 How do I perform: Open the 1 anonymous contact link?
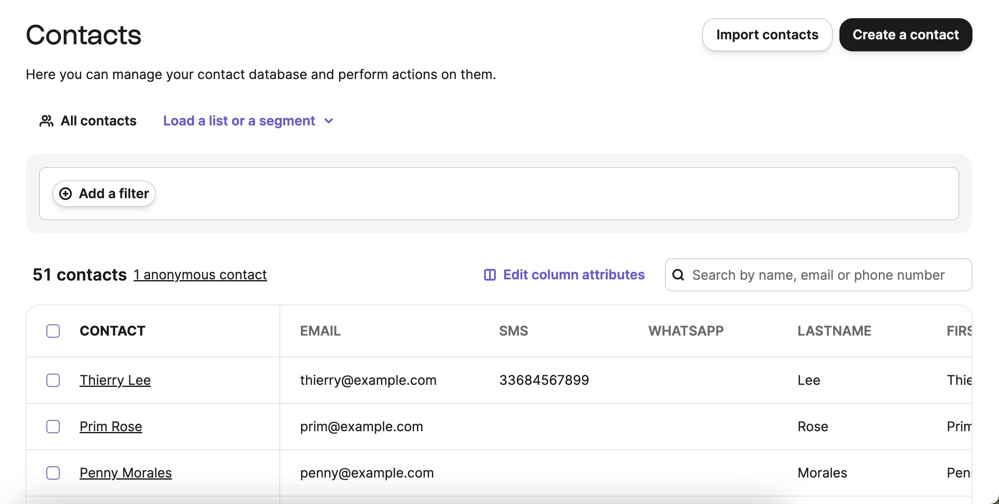(200, 274)
